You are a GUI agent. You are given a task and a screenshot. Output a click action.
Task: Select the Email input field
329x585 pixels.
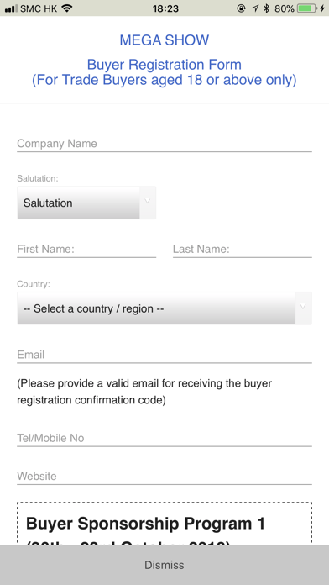click(x=164, y=355)
